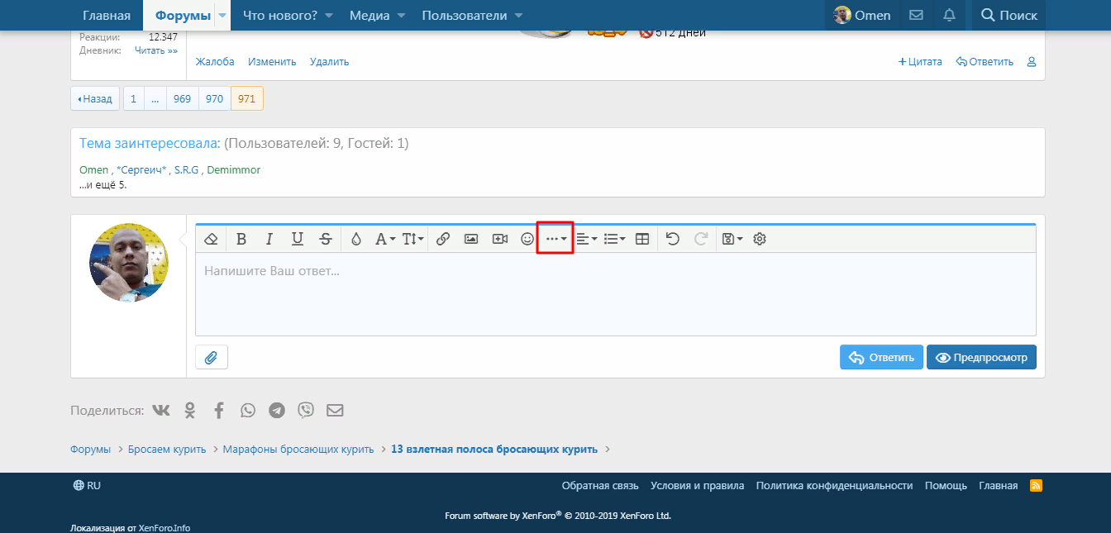This screenshot has height=533, width=1111.
Task: Toggle italic formatting in editor
Action: click(x=269, y=239)
